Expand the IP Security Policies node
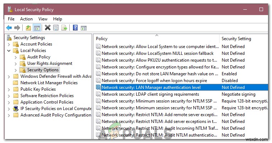Screen dimensions: 272x143 point(9,109)
